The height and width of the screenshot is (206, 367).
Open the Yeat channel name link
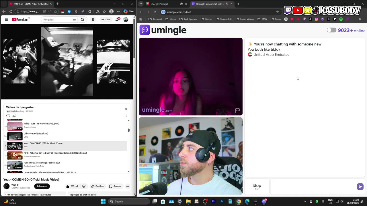click(x=14, y=185)
